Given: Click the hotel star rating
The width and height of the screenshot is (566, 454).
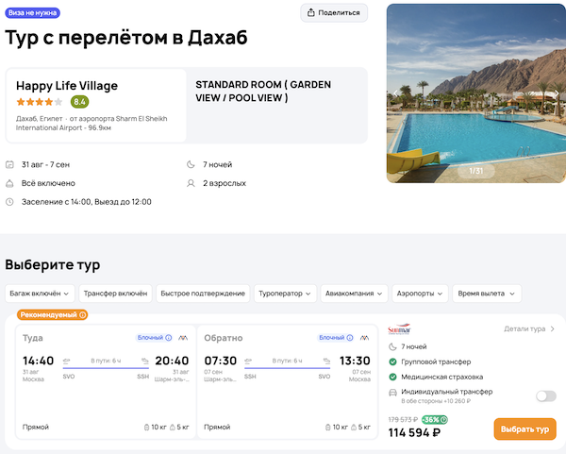Looking at the screenshot, I should pyautogui.click(x=40, y=102).
